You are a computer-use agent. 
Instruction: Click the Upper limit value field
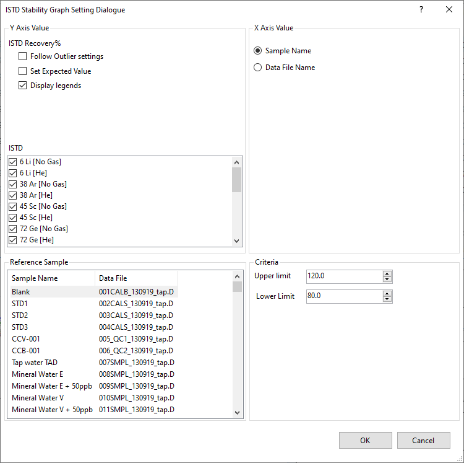[x=345, y=276]
